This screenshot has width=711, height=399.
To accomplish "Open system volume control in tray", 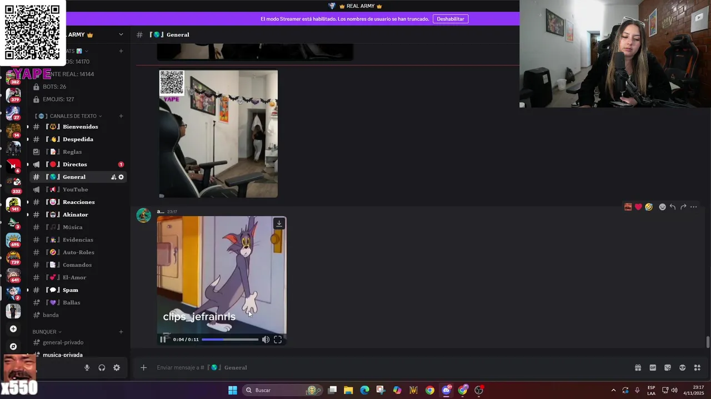I will click(674, 390).
